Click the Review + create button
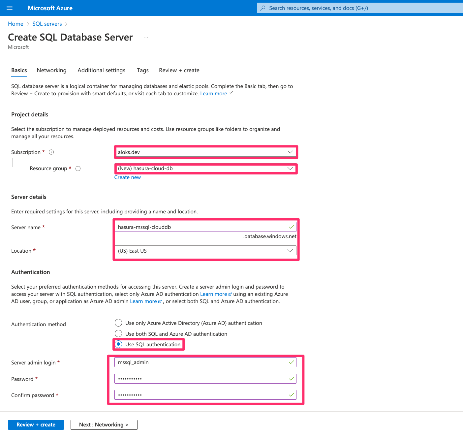The image size is (463, 438). coord(36,425)
